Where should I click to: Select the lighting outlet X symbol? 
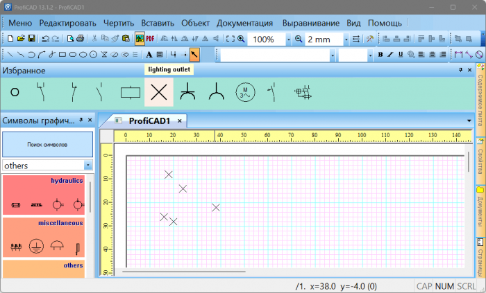coord(159,91)
